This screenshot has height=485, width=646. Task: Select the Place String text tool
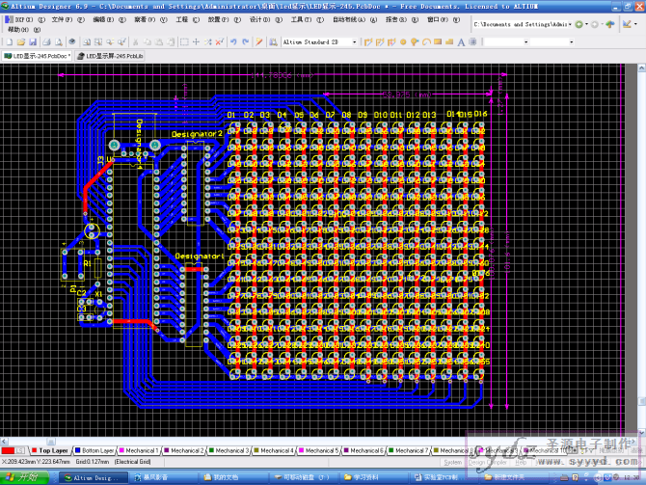[461, 42]
